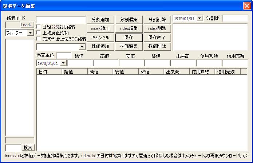Expand the split date dropdown near 分割比

199,18
